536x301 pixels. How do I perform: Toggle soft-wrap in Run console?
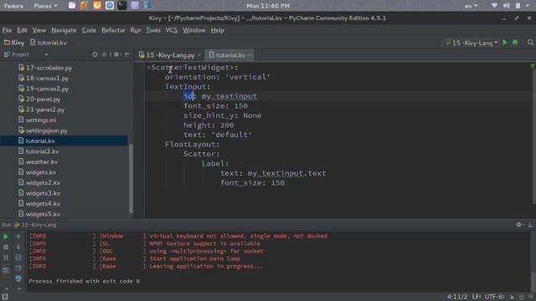tap(18, 258)
